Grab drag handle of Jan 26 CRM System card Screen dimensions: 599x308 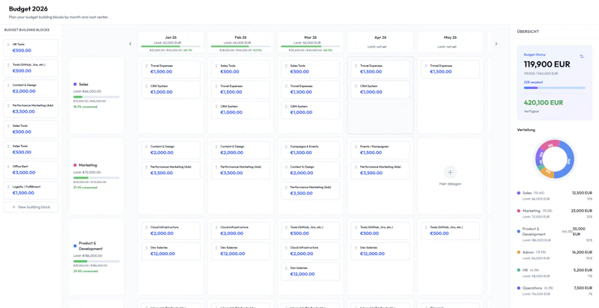pos(146,86)
